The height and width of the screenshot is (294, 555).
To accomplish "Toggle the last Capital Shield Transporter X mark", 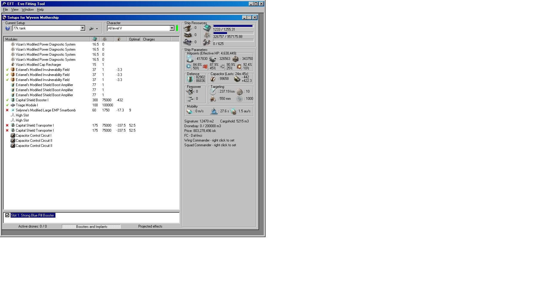I will point(7,130).
